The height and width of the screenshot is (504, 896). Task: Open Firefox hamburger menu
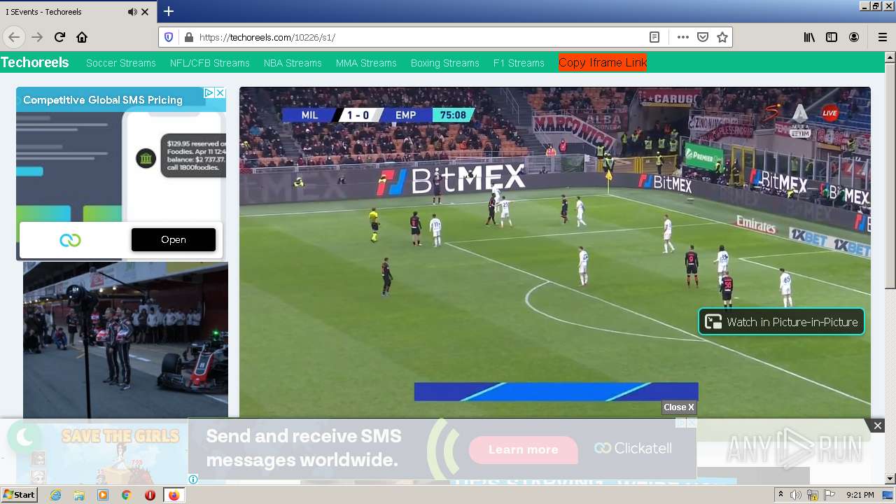[x=882, y=37]
